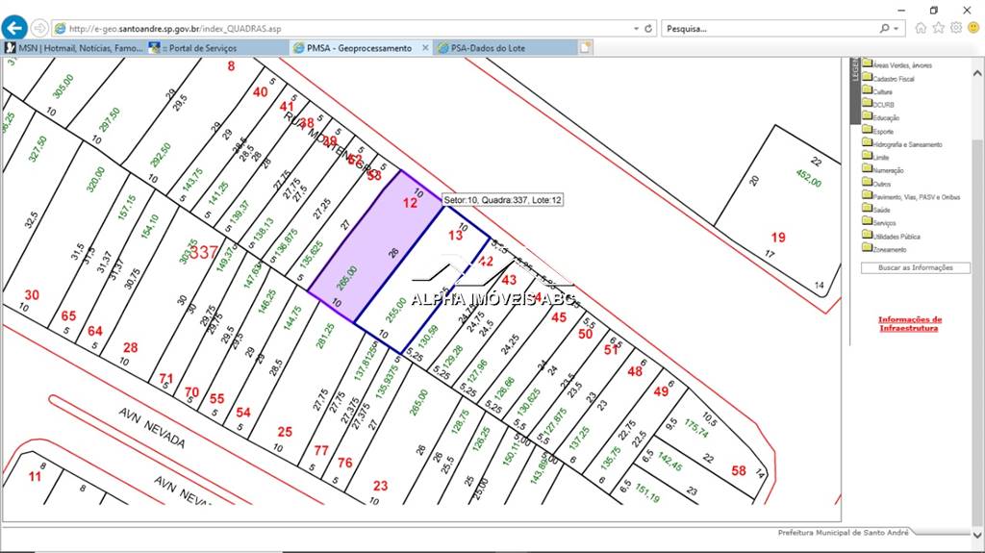Refresh the page with the reload icon

tap(648, 29)
